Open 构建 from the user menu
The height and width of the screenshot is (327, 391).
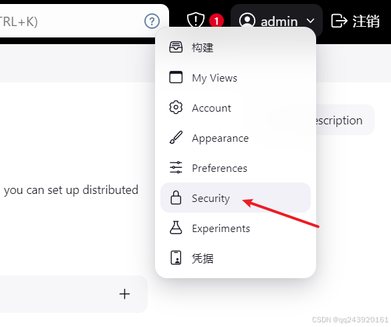click(235, 47)
